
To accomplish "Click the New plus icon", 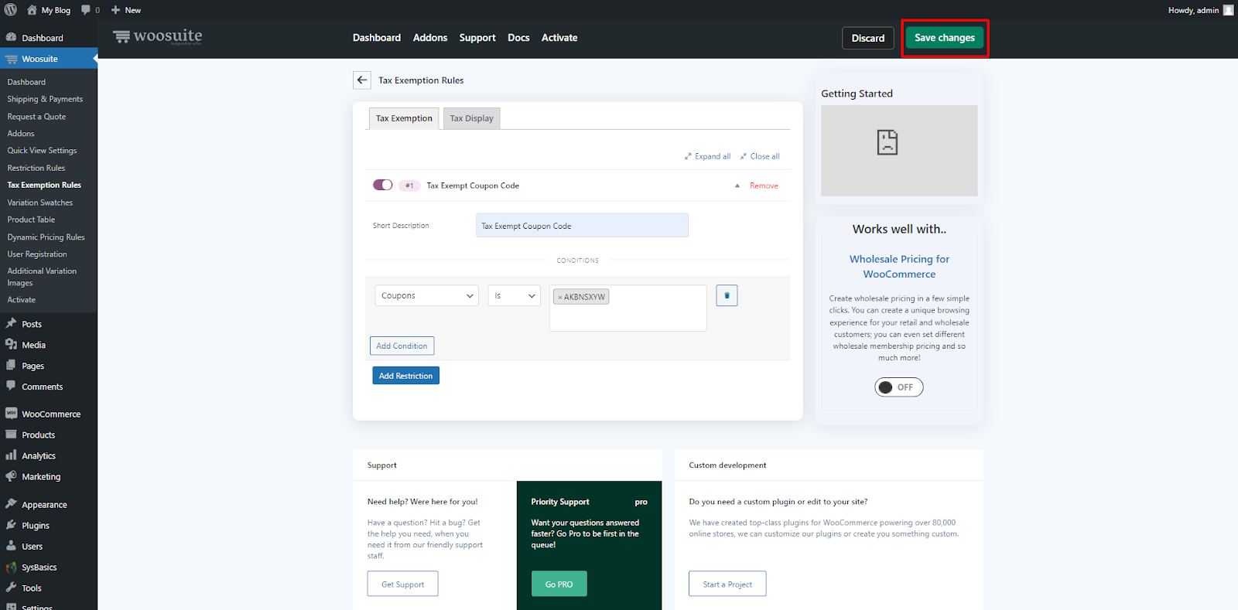I will point(116,10).
